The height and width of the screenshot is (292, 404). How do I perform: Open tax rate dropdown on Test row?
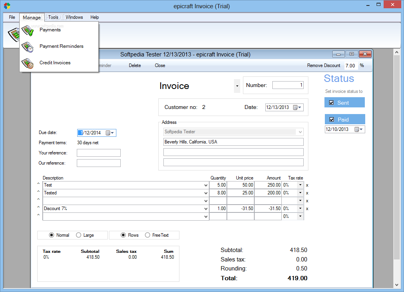(x=300, y=185)
